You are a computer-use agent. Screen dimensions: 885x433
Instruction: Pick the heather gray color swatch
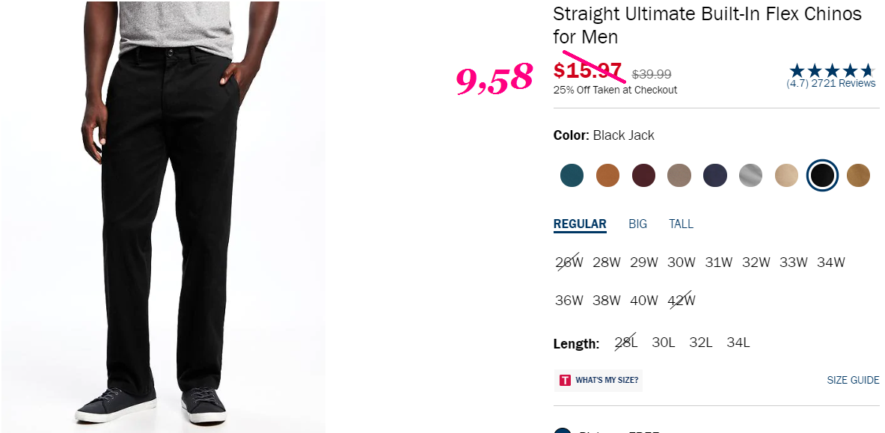pyautogui.click(x=750, y=175)
